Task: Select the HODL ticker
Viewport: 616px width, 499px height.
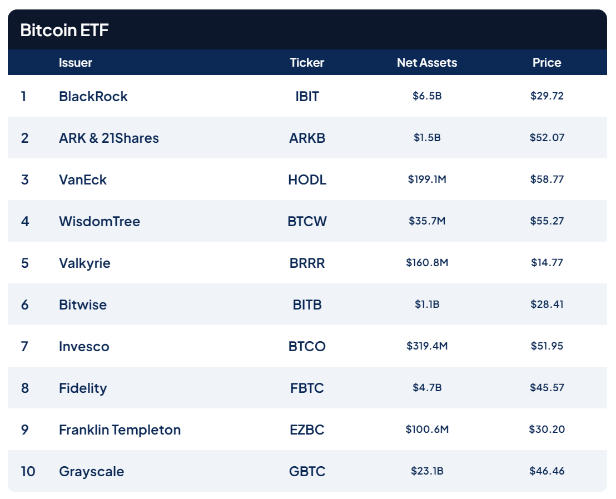Action: tap(307, 179)
